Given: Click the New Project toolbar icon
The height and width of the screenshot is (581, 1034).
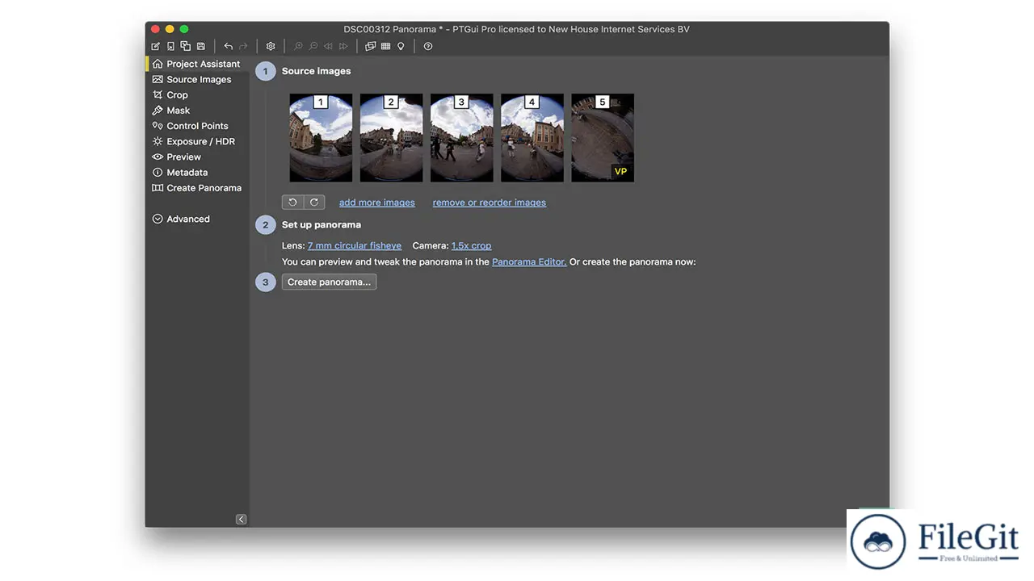Looking at the screenshot, I should coord(155,46).
